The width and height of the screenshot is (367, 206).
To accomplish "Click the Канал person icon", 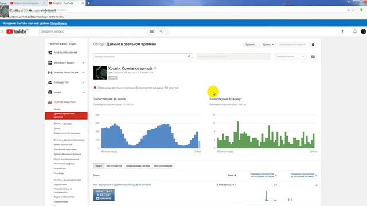I will [50, 92].
